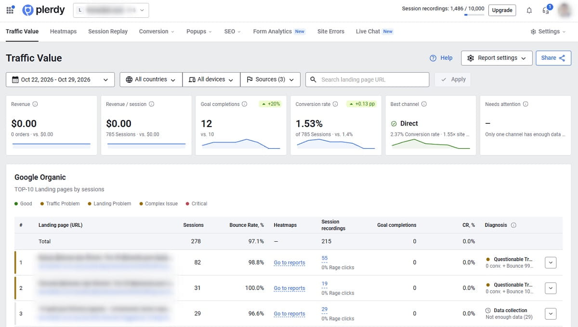Open the All devices dropdown
Image resolution: width=578 pixels, height=327 pixels.
tap(211, 79)
